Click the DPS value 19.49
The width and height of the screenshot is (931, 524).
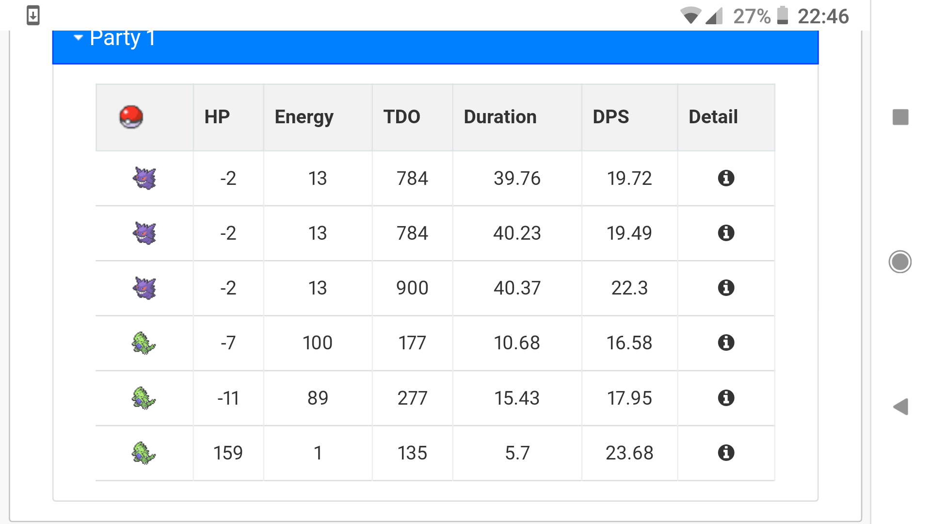tap(629, 233)
